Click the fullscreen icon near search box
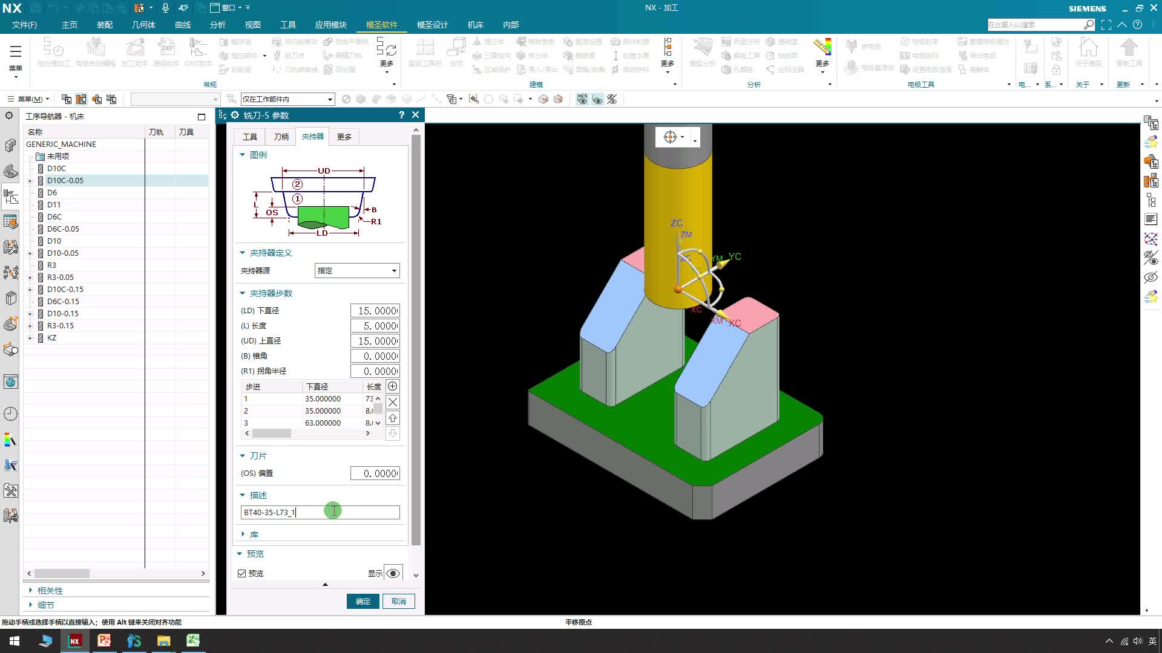The height and width of the screenshot is (653, 1162). pyautogui.click(x=1106, y=25)
